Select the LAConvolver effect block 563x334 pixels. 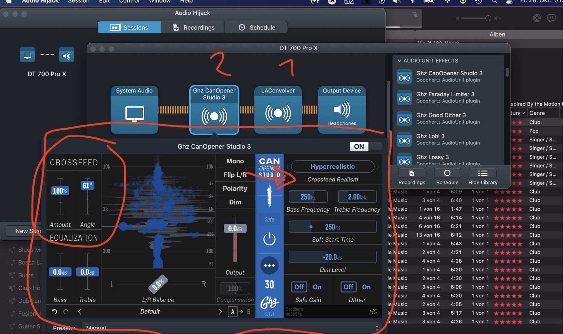(278, 110)
